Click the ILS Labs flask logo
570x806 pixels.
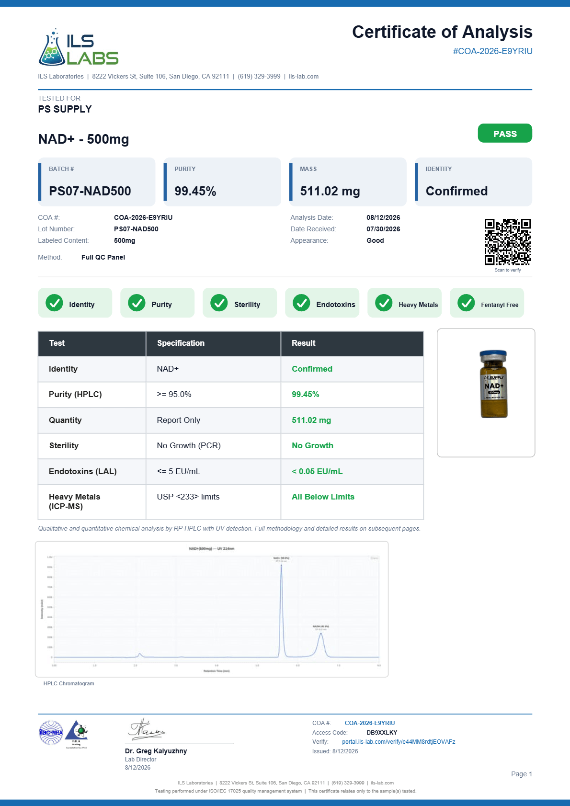(51, 47)
